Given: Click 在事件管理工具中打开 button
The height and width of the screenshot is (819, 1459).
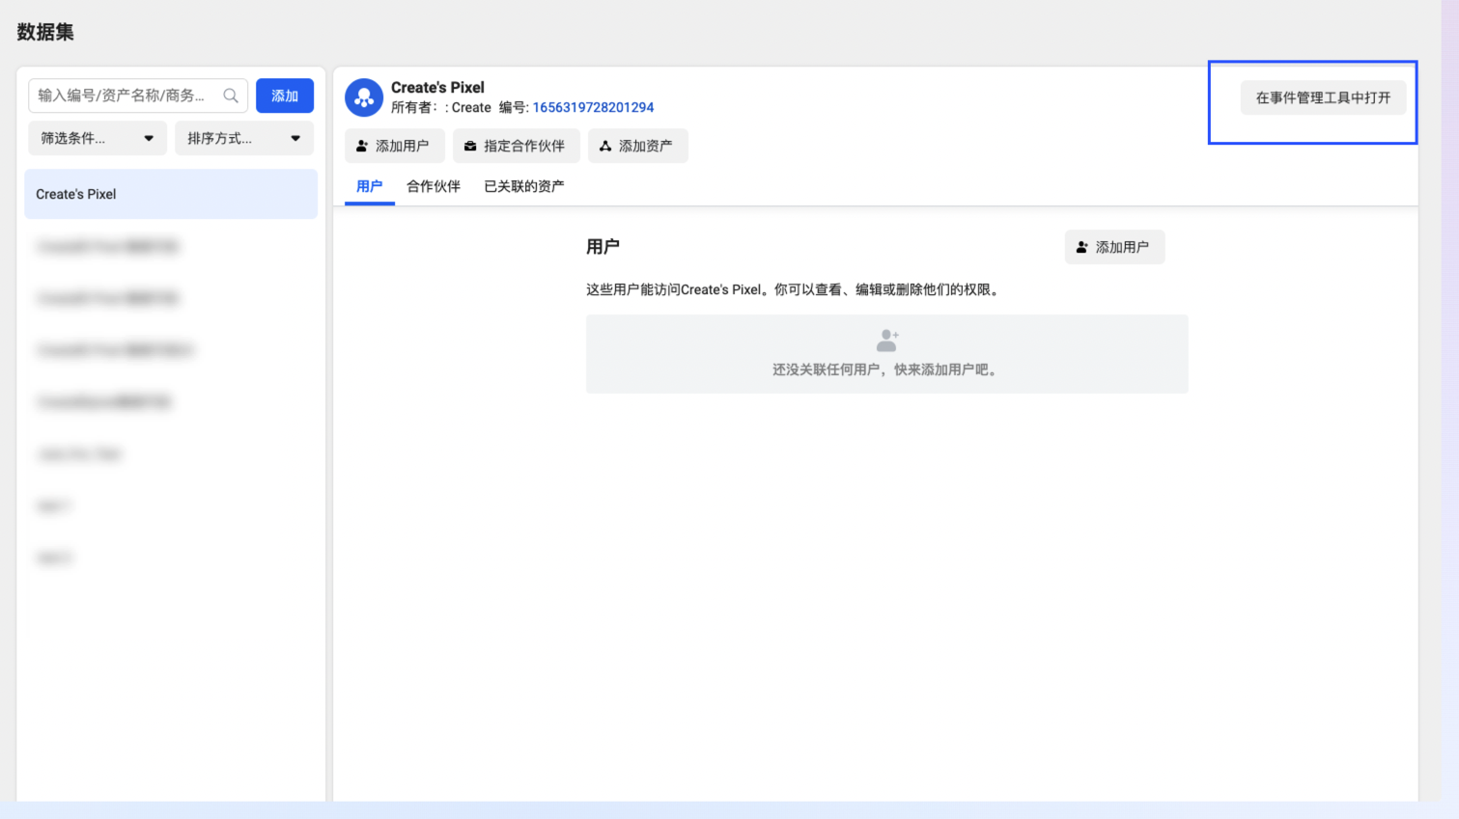Looking at the screenshot, I should pyautogui.click(x=1324, y=97).
